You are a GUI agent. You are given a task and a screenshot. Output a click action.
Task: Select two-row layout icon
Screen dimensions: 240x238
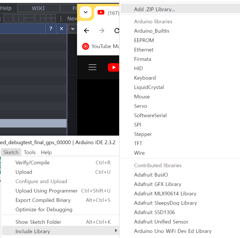(x=30, y=18)
